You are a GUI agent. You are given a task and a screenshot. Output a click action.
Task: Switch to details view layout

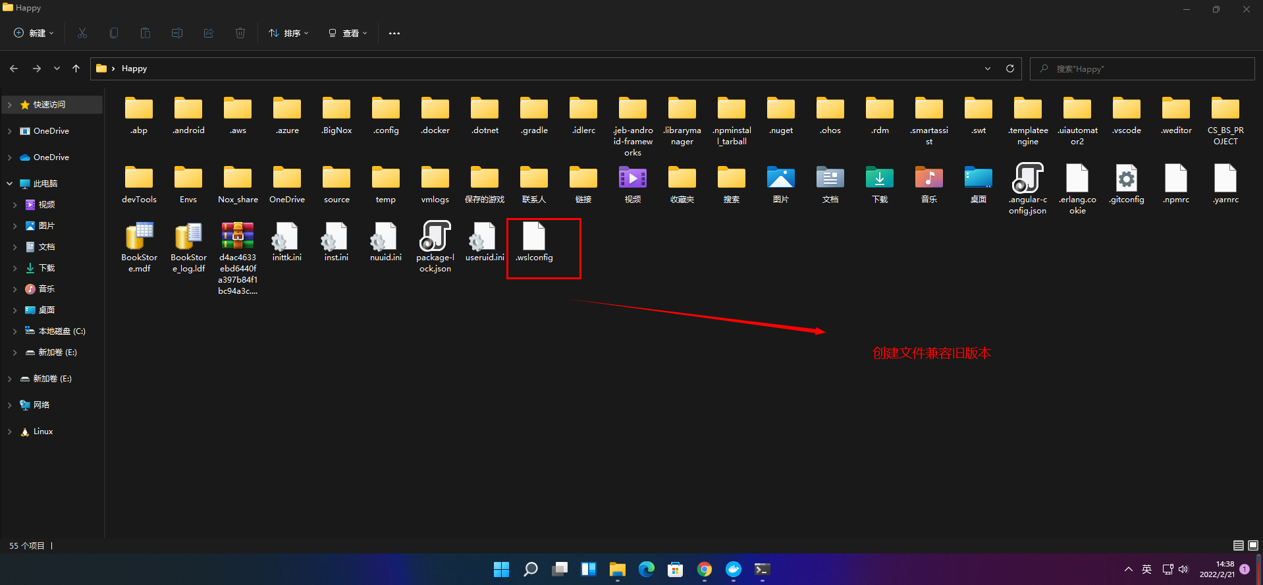click(1239, 545)
